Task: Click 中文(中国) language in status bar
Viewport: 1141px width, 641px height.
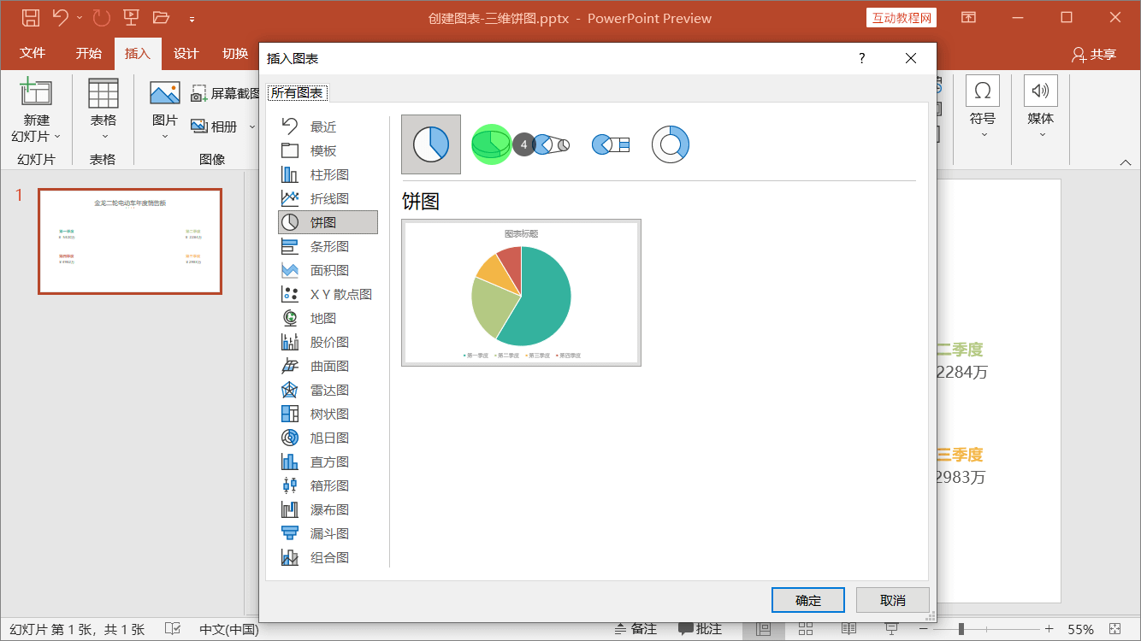Action: pos(228,629)
